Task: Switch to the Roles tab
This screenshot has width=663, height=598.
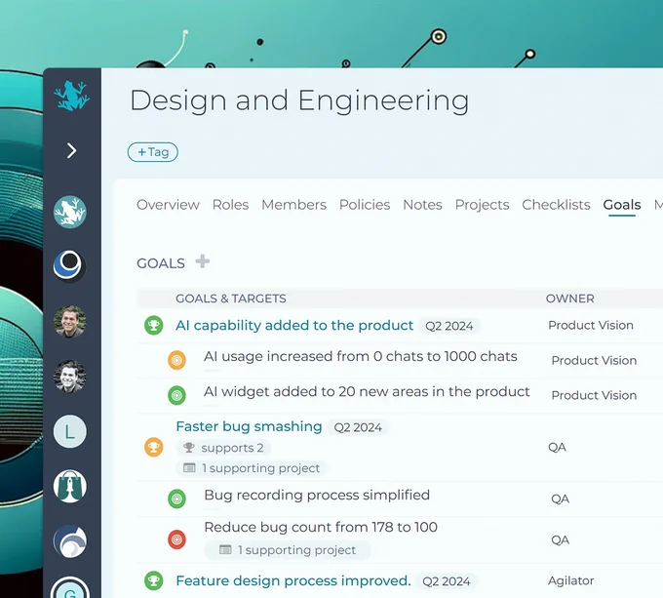Action: pyautogui.click(x=230, y=205)
